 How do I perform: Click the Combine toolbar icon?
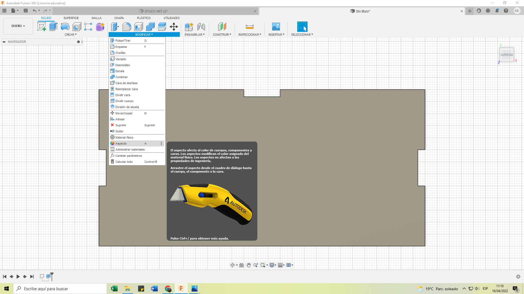coord(150,27)
